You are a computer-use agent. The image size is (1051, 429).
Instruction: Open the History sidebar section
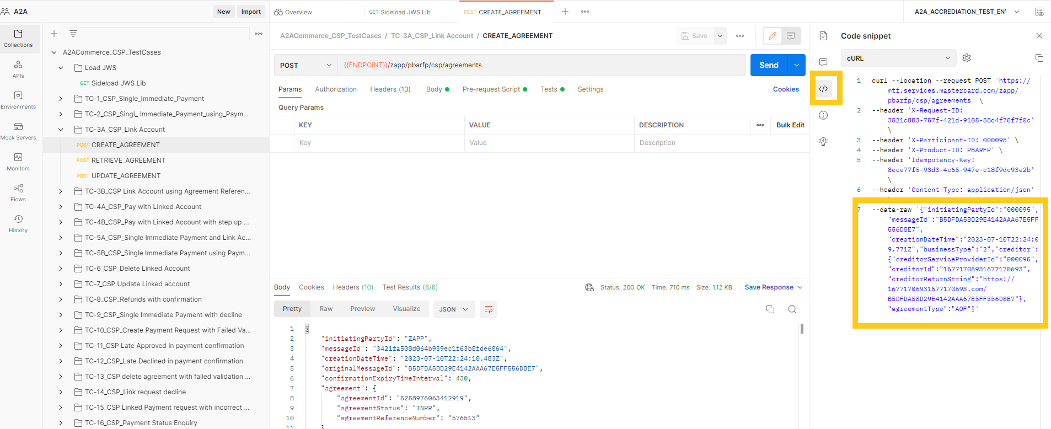click(18, 224)
